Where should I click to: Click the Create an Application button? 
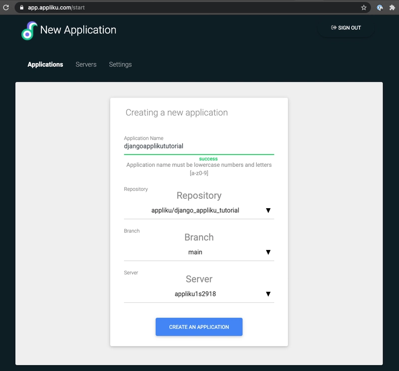199,327
